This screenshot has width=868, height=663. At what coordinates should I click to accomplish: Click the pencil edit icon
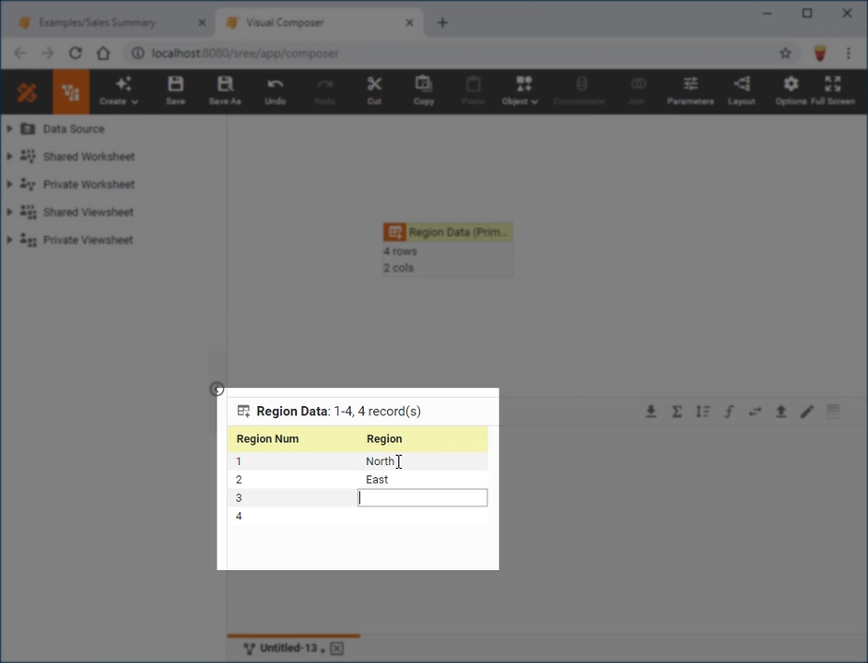806,412
